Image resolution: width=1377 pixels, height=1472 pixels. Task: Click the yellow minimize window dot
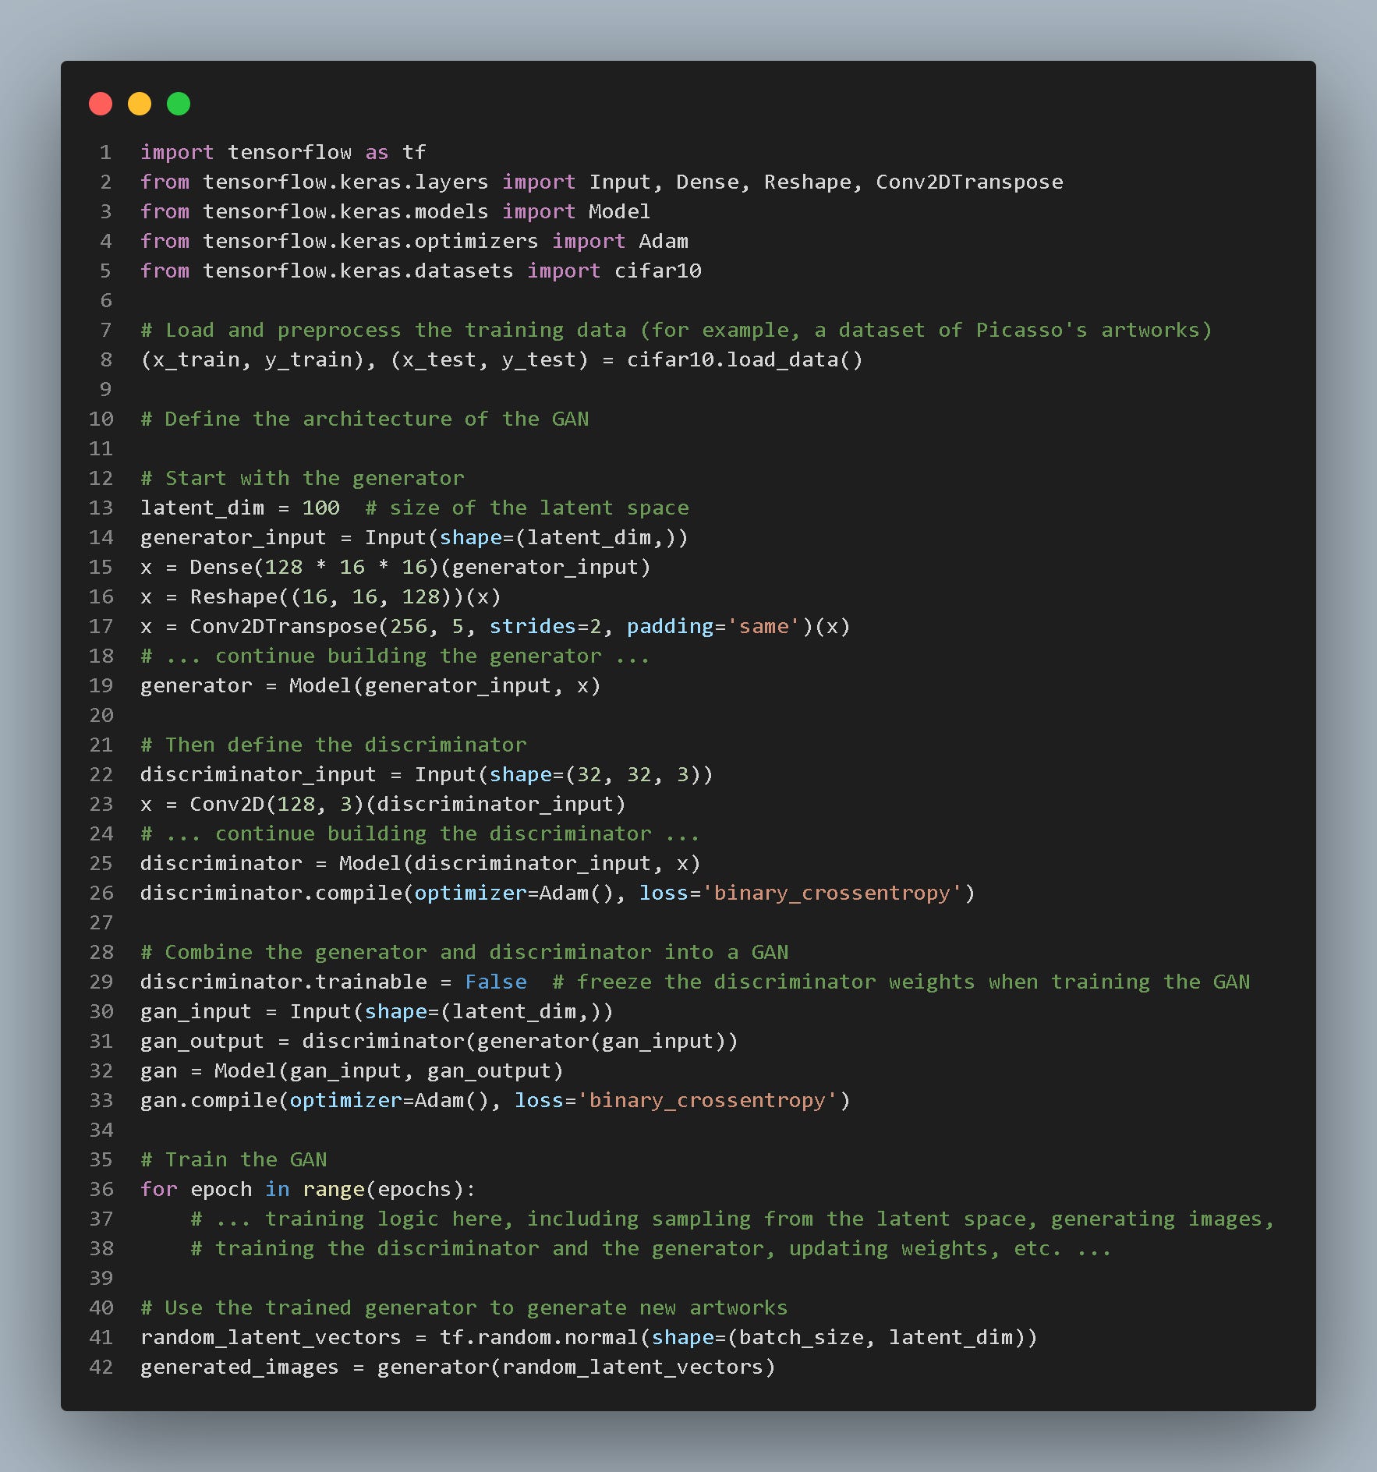click(140, 104)
